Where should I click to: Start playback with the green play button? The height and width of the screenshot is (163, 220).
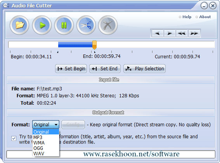pos(42,25)
